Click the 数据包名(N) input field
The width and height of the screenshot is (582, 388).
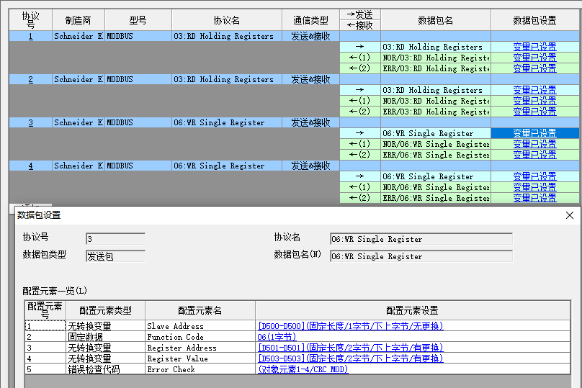pos(421,256)
